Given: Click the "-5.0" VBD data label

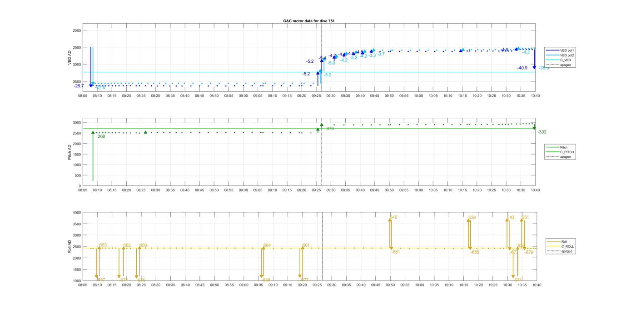Looking at the screenshot, I should pyautogui.click(x=331, y=63).
